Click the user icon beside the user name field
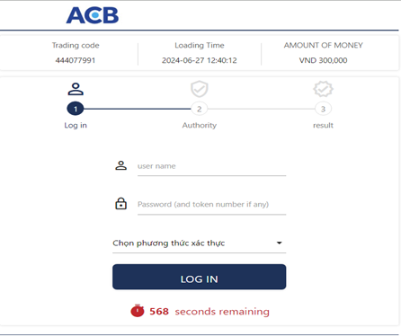The image size is (401, 336). click(x=121, y=165)
